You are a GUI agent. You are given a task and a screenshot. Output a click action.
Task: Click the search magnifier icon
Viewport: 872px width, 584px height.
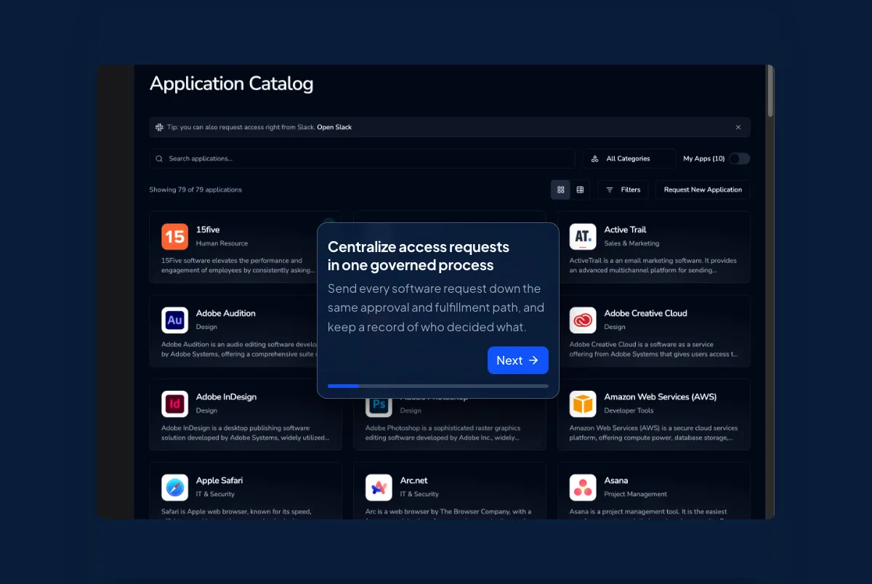pyautogui.click(x=159, y=158)
